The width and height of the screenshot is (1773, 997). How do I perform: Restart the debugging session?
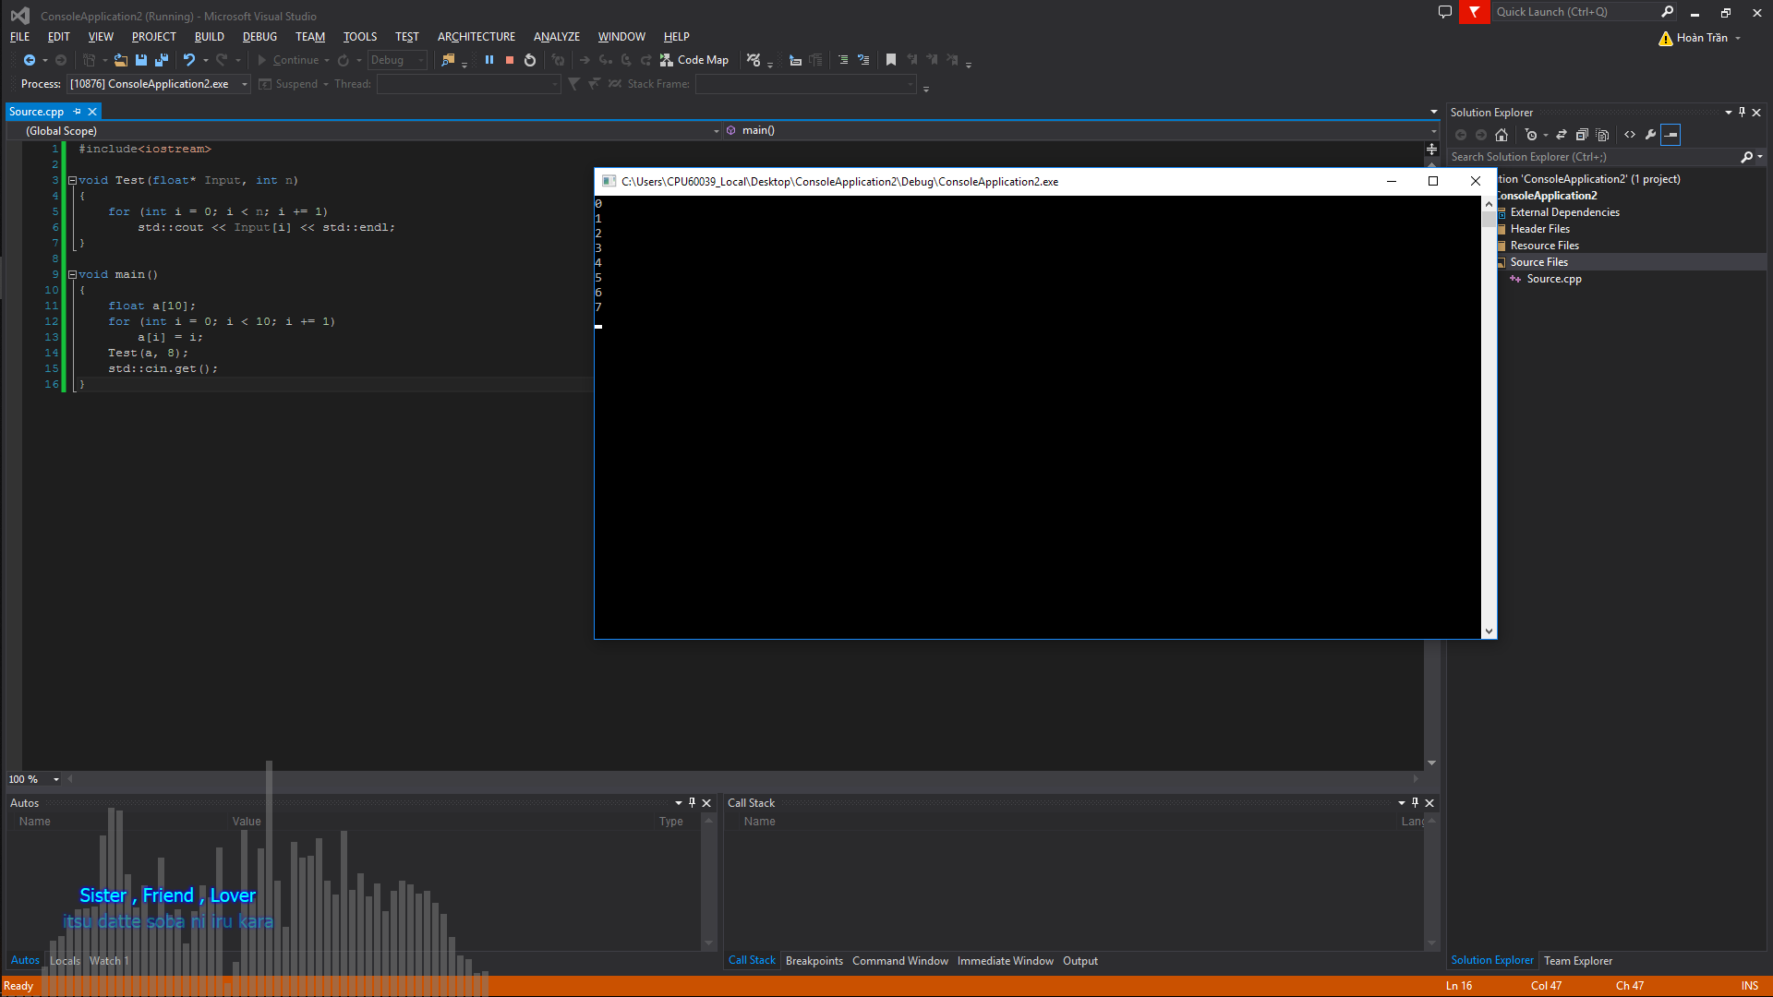coord(530,60)
